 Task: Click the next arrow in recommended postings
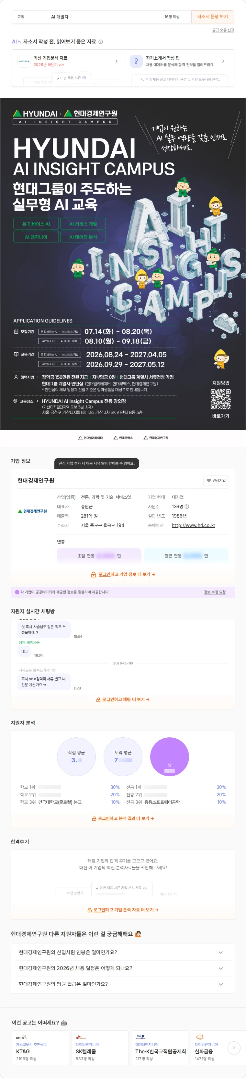click(x=234, y=1048)
